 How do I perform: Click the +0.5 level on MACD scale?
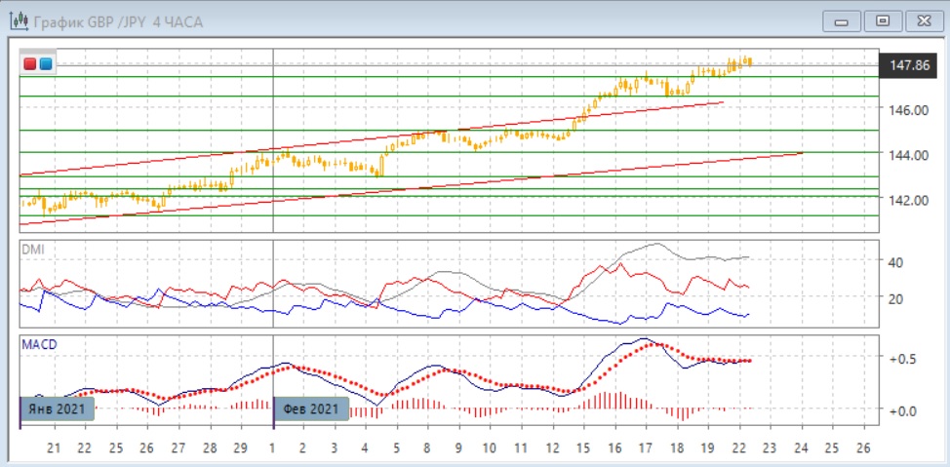pyautogui.click(x=901, y=359)
